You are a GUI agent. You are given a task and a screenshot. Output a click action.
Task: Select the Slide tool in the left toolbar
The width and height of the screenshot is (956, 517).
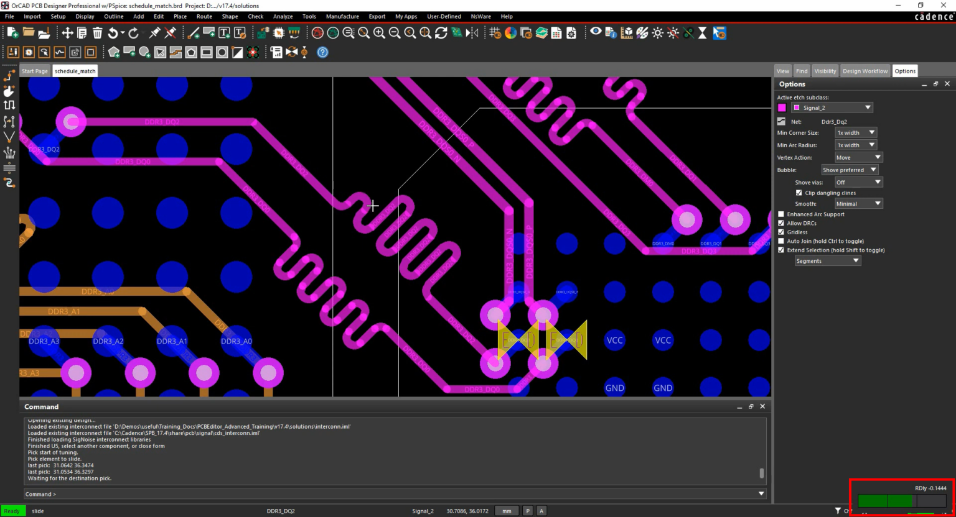tap(9, 91)
